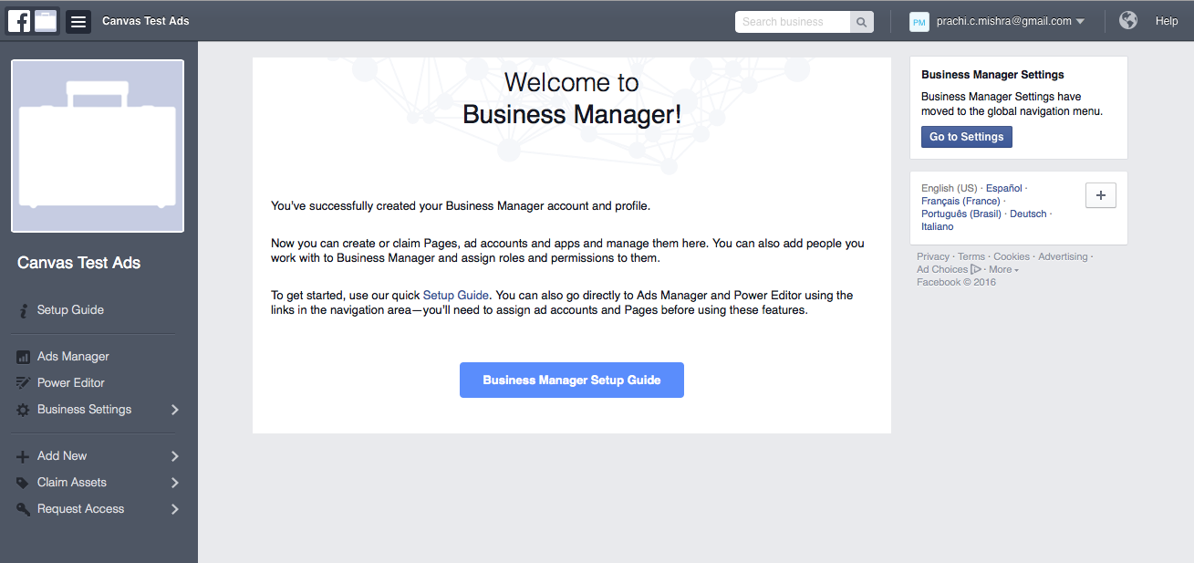Click the Business Settings gear icon
Viewport: 1194px width, 563px height.
[x=24, y=411]
